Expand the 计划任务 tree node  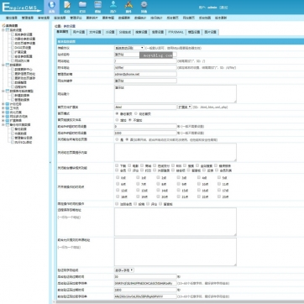pyautogui.click(x=3, y=104)
